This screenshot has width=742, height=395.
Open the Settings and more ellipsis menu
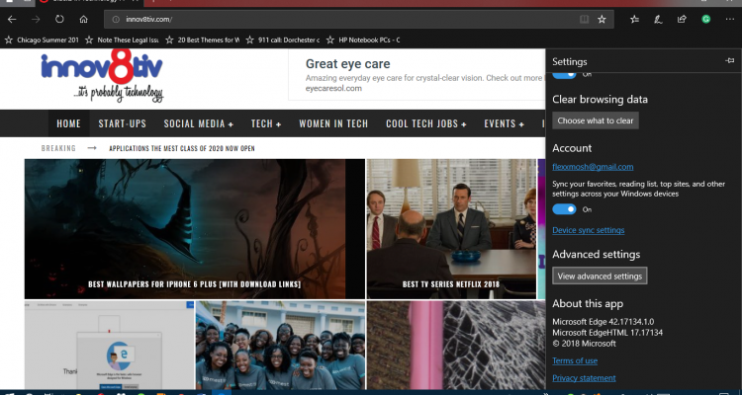coord(729,20)
